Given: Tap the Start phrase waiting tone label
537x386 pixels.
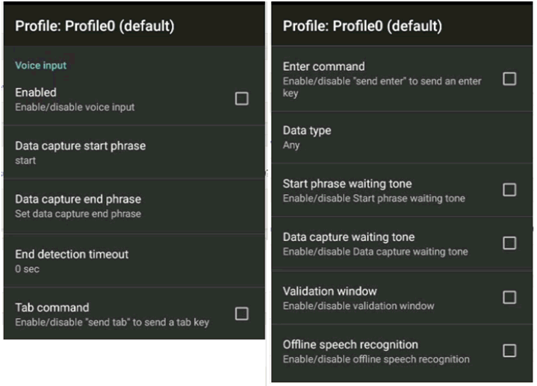Looking at the screenshot, I should pos(347,184).
